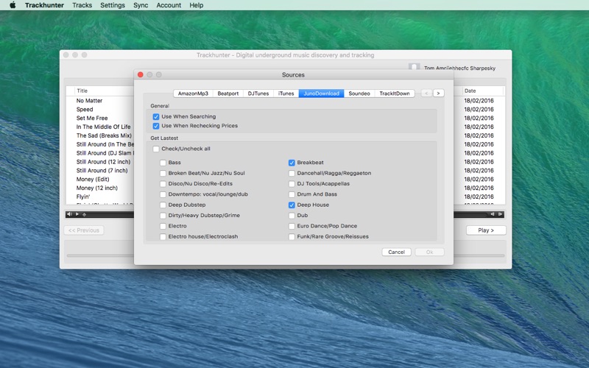Open the Account menu
Image resolution: width=589 pixels, height=368 pixels.
pos(169,5)
